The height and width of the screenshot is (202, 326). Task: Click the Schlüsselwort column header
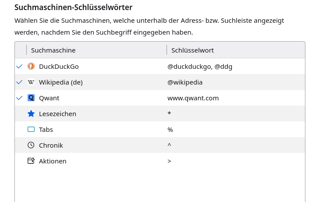(192, 50)
